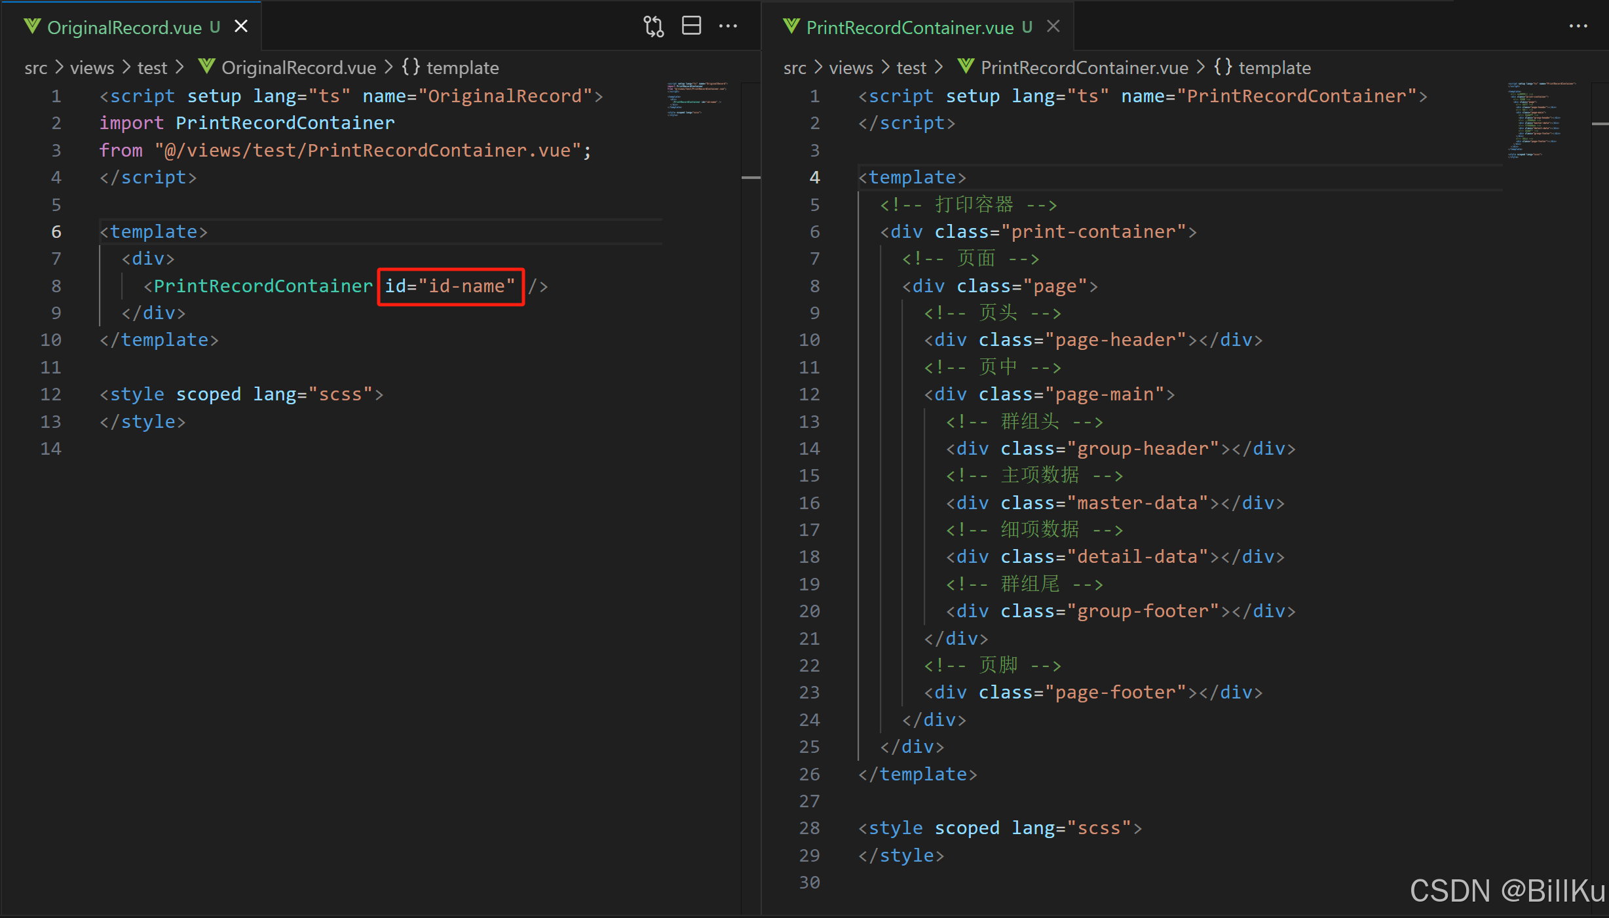
Task: Click Split Editor icon in left pane
Action: [x=691, y=26]
